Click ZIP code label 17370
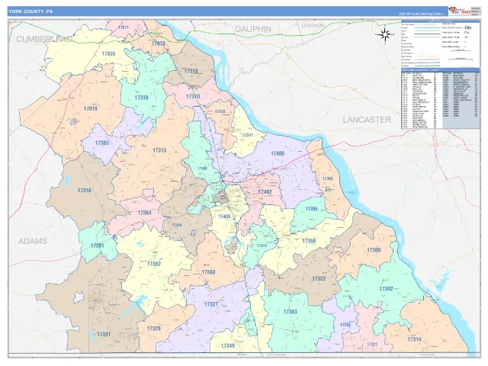The height and width of the screenshot is (366, 488). tap(193, 97)
